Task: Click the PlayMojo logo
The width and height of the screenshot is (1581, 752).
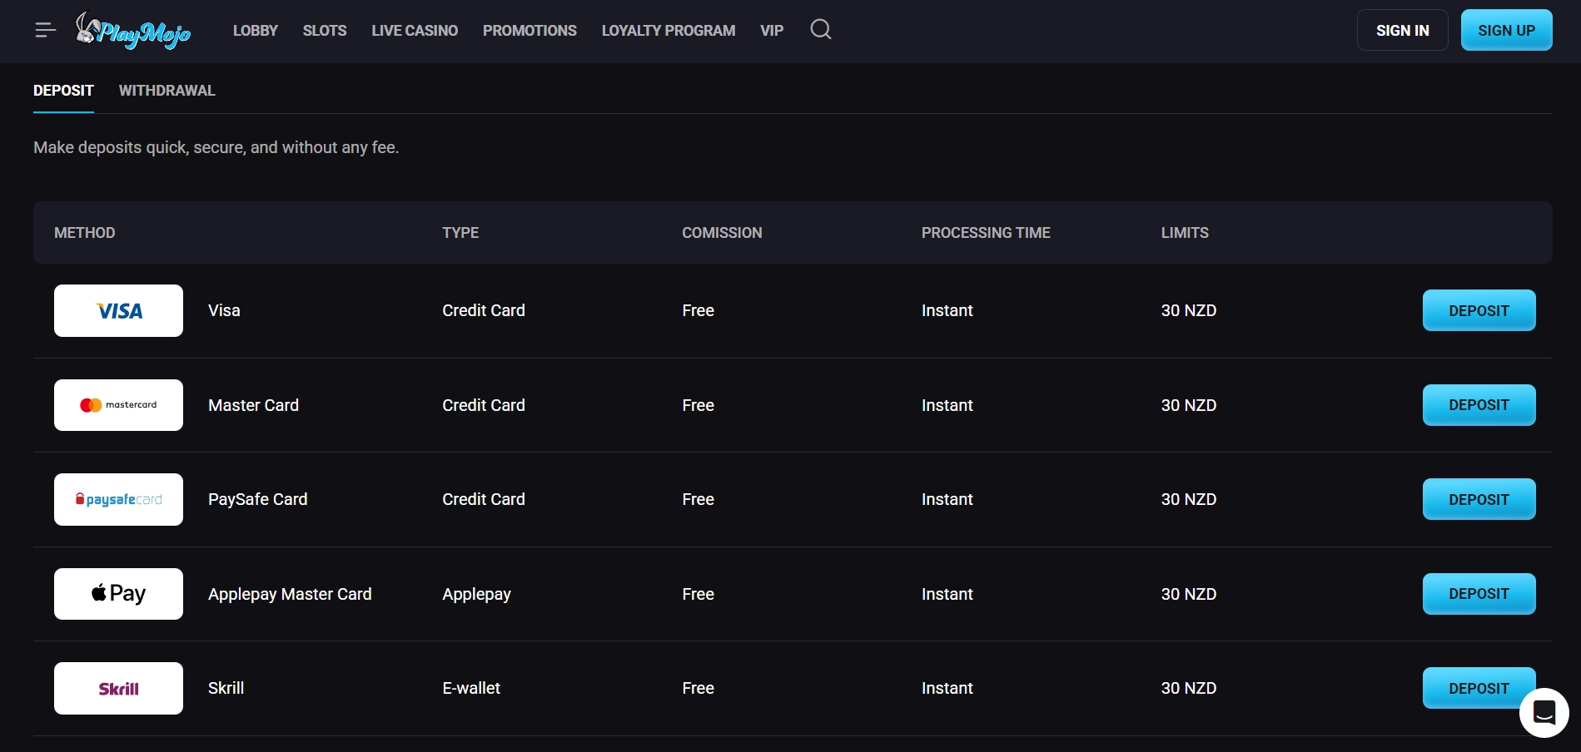Action: 134,31
